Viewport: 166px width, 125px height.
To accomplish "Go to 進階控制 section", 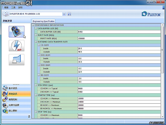I will pyautogui.click(x=16, y=99).
